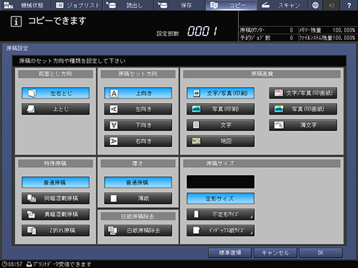The image size is (358, 268).
Task: Click the 上とじ notepad icon
Action: [30, 109]
